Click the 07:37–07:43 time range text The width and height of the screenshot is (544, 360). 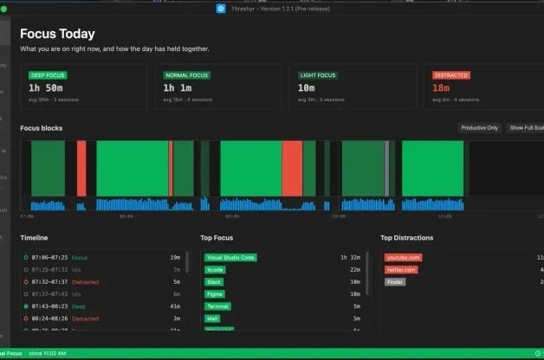[49, 294]
